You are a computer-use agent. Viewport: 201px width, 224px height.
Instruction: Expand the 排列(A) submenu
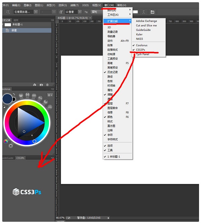tap(117, 10)
